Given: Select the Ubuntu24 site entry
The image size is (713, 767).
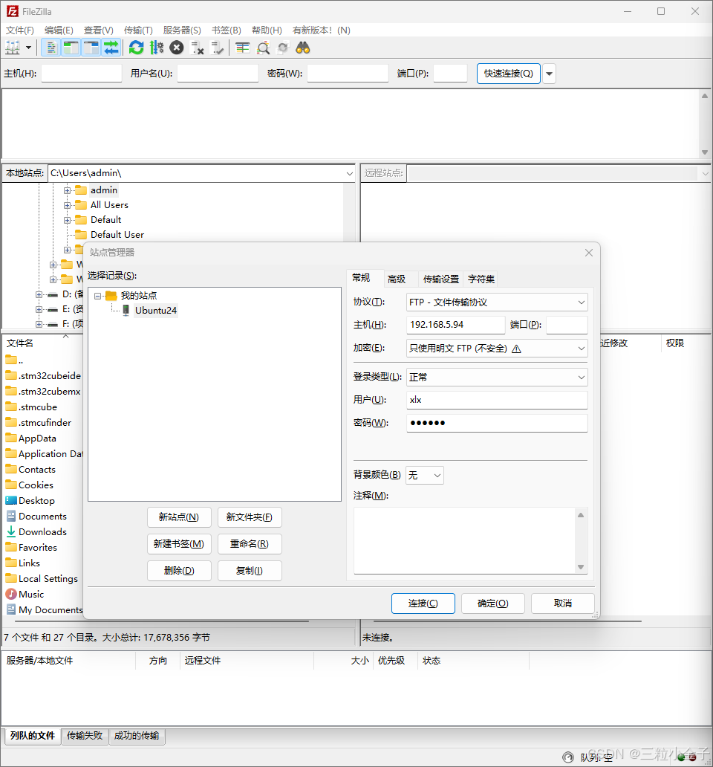Looking at the screenshot, I should coord(156,310).
